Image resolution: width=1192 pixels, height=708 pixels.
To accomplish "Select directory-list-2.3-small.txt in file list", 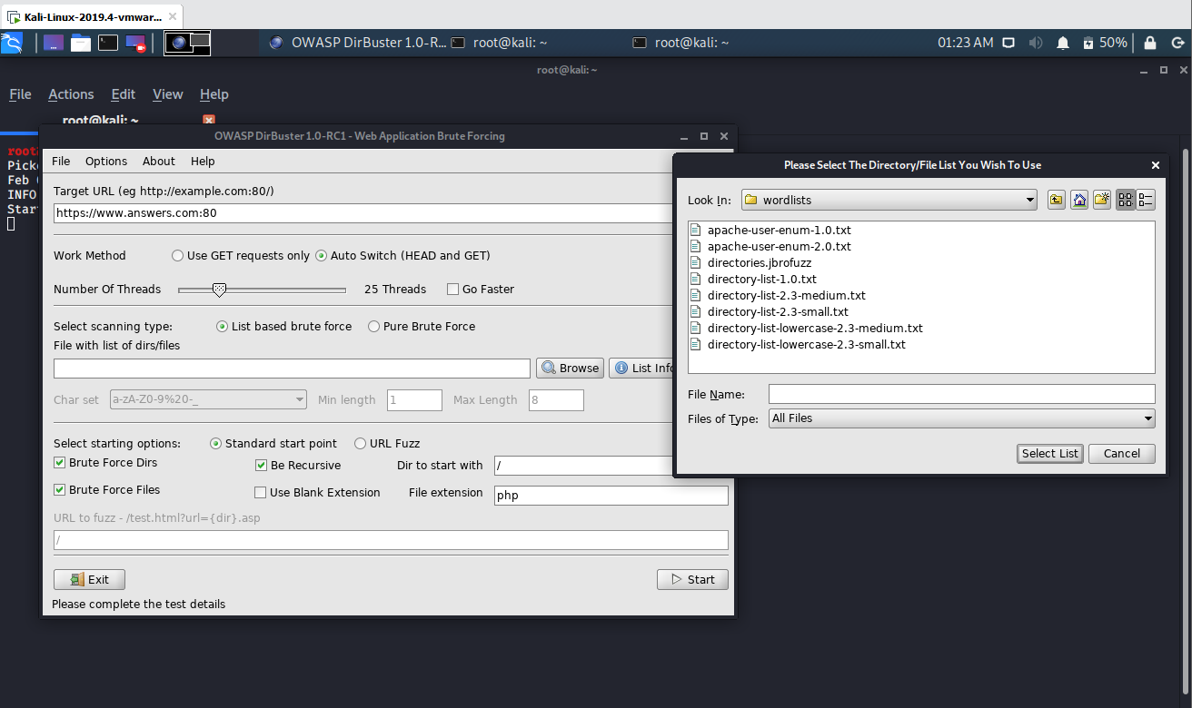I will coord(778,312).
